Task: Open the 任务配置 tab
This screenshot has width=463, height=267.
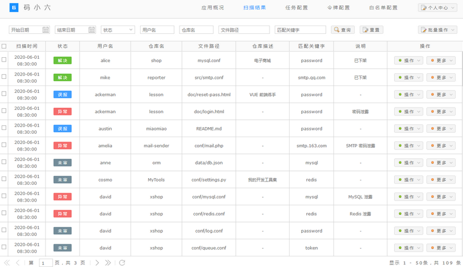Action: 296,8
